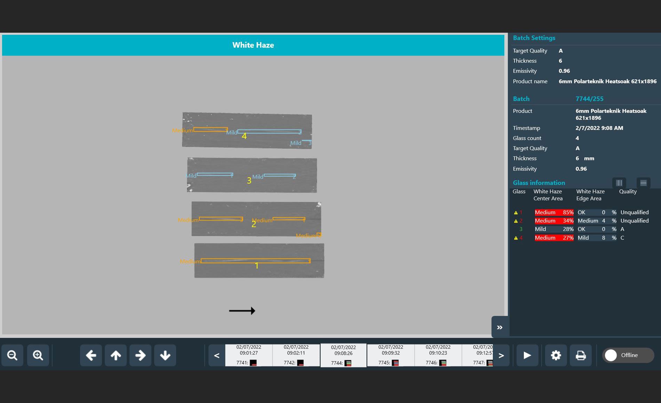The width and height of the screenshot is (661, 403).
Task: Select batch 7745 at 09:09:32
Action: pos(391,355)
